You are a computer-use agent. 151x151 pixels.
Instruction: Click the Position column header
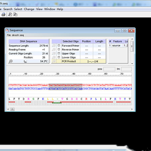[x=86, y=42]
